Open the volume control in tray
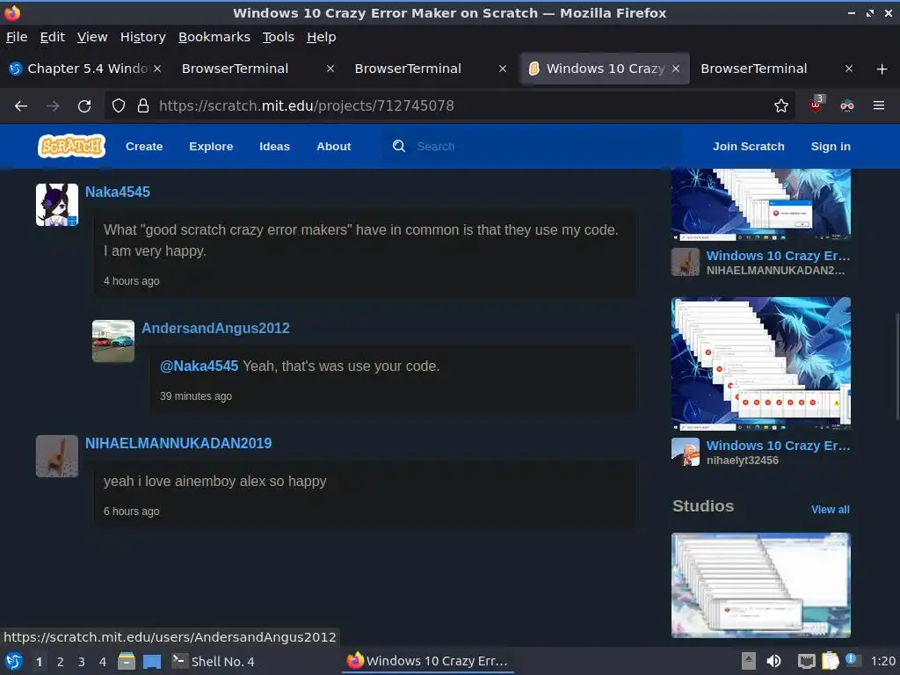The image size is (900, 675). pos(773,661)
